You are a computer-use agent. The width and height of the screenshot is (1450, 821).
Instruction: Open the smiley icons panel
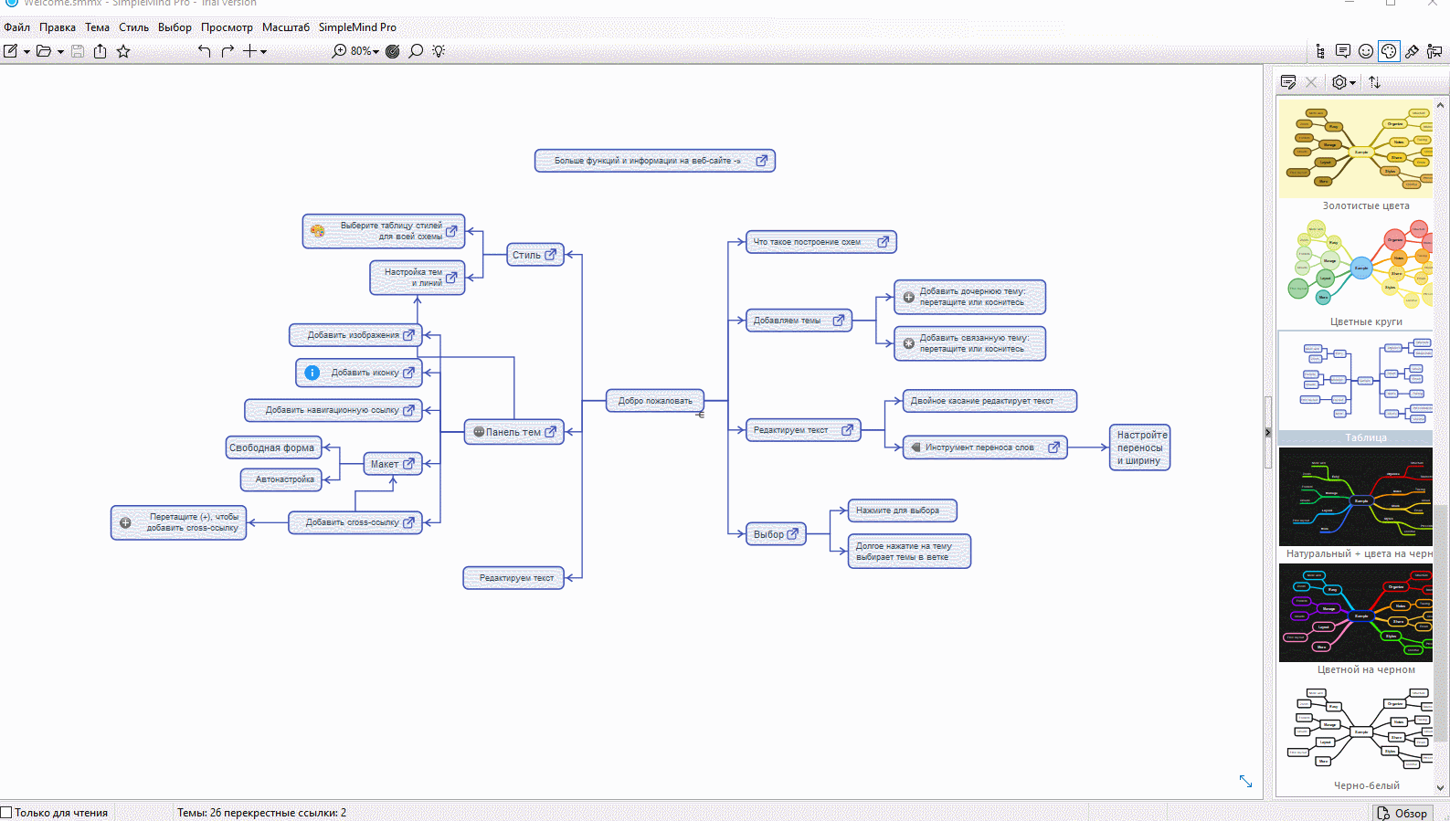tap(1366, 51)
